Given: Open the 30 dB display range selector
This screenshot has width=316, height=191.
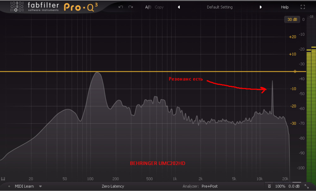Looking at the screenshot, I should coord(292,20).
